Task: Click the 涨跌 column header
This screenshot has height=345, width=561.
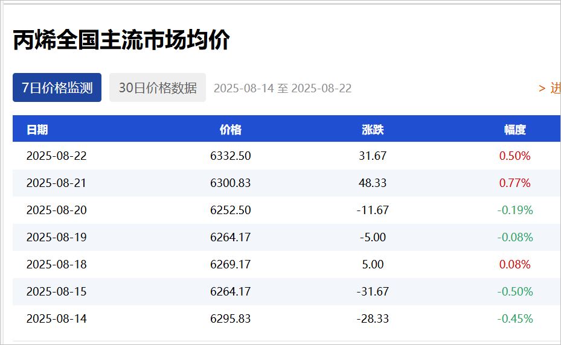Action: [373, 130]
